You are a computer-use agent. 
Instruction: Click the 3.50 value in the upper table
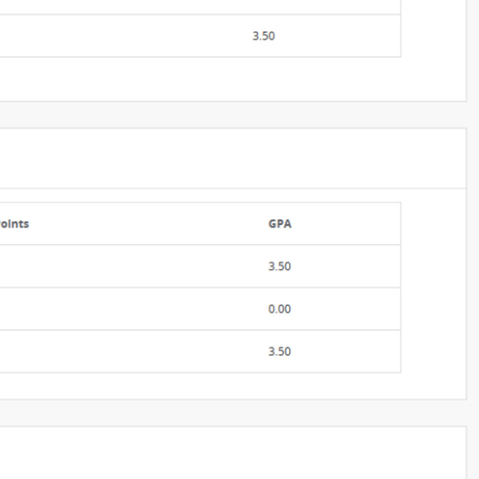[263, 36]
